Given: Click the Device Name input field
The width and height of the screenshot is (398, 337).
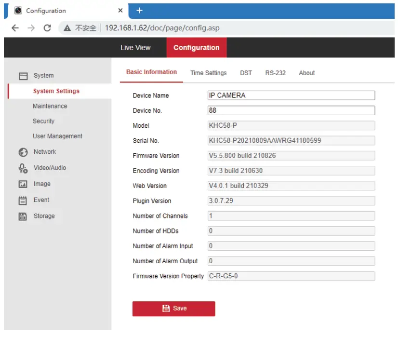Looking at the screenshot, I should click(291, 95).
